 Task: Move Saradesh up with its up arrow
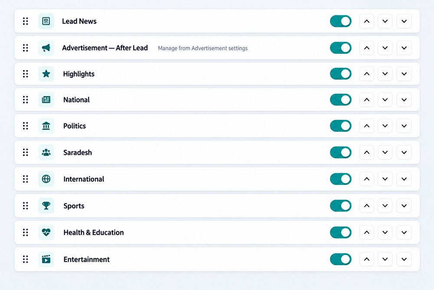coord(367,152)
